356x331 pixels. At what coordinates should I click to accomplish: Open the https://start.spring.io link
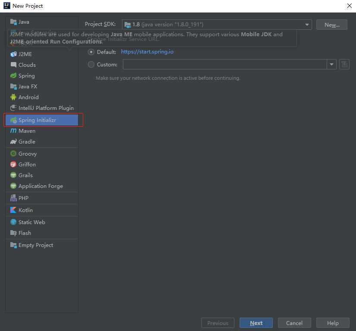(147, 52)
